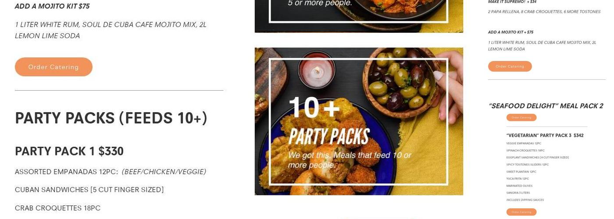Click the large Order Catering button below the Mojito Kit

[x=54, y=67]
